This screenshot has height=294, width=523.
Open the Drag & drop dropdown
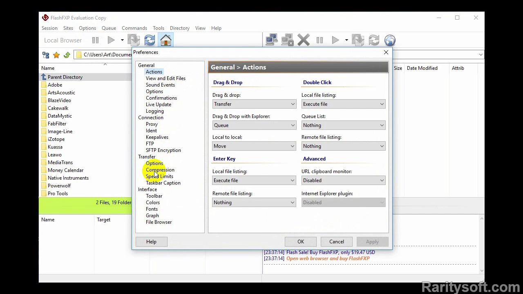tap(254, 104)
